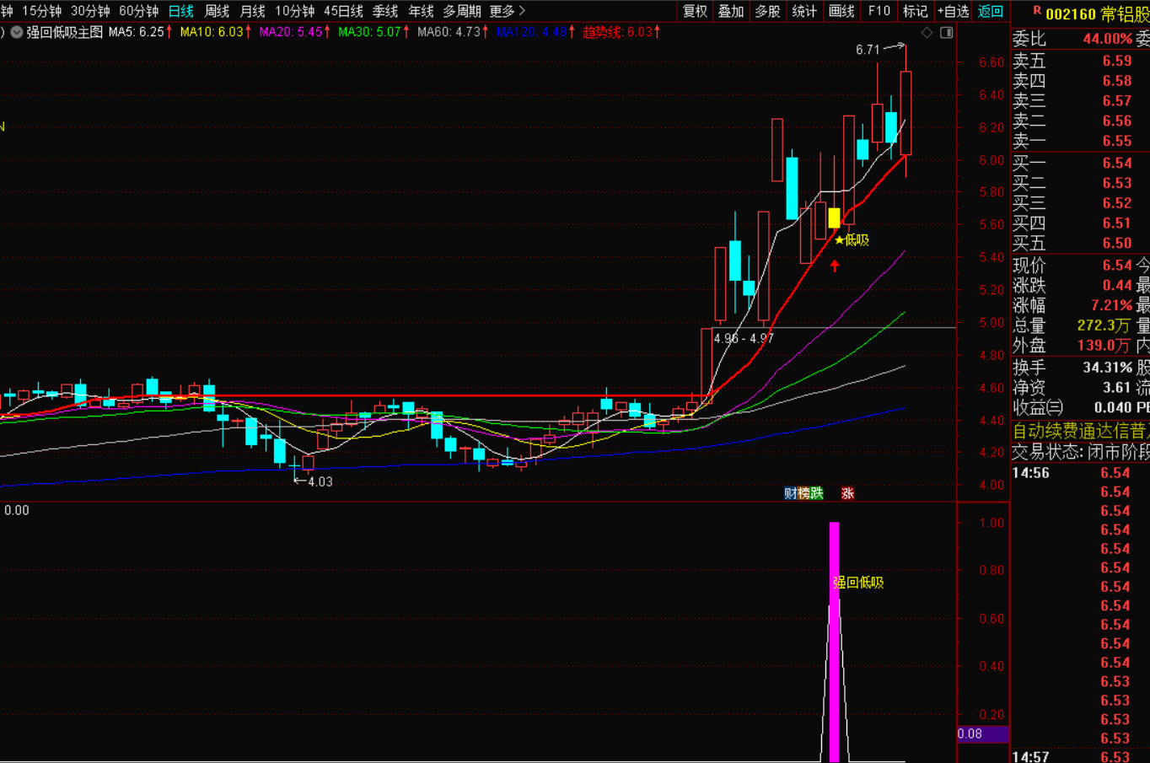Click the red R icon beside stock code
The image size is (1150, 763).
(1036, 12)
